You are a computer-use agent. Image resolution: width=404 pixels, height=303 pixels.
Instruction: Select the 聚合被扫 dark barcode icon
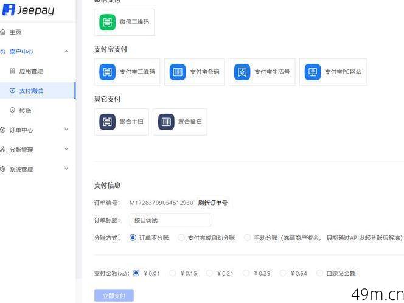click(166, 122)
